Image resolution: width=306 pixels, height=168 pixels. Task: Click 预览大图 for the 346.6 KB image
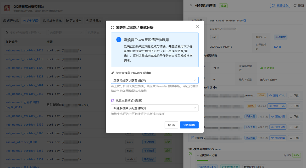click(278, 117)
